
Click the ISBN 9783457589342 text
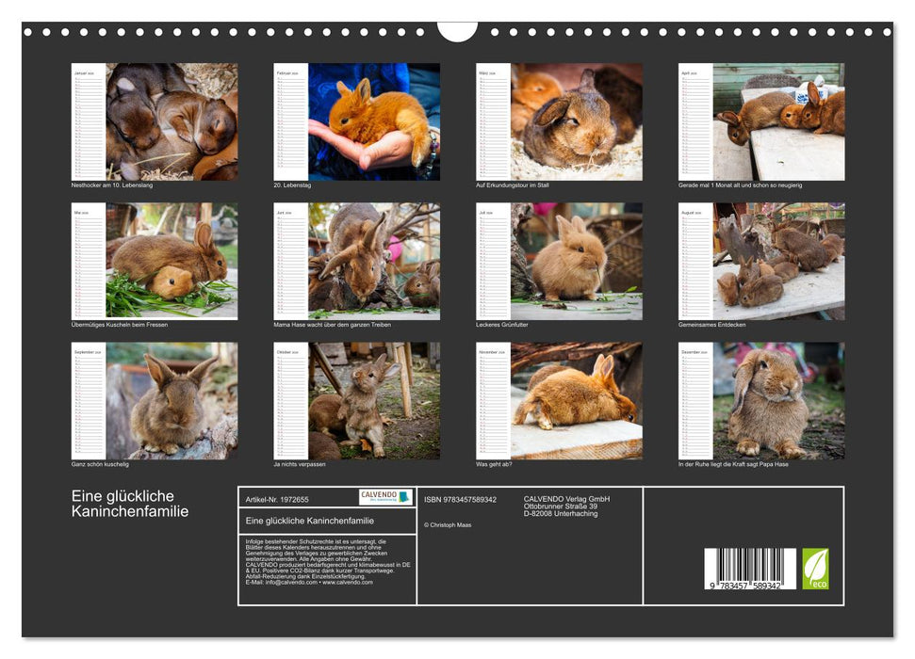(460, 499)
